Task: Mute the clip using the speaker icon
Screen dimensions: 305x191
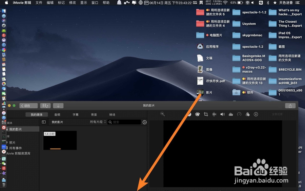Action: (222, 114)
